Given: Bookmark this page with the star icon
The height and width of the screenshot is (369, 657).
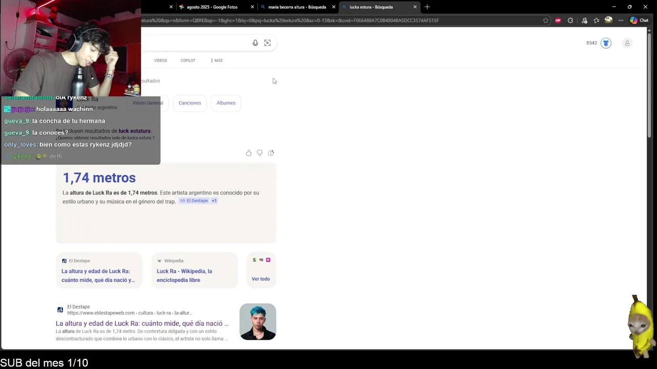Looking at the screenshot, I should pos(546,20).
